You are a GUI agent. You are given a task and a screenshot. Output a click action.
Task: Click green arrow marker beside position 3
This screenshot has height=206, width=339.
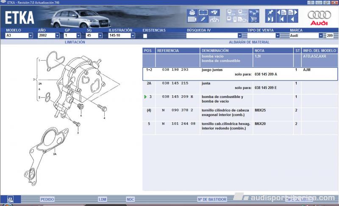pos(145,97)
